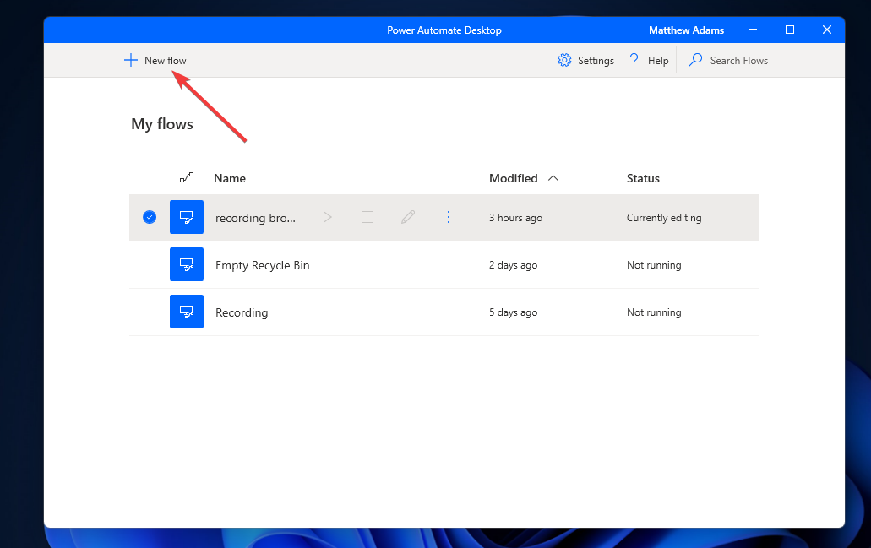Open more actions for recording bro... flow
Image resolution: width=871 pixels, height=548 pixels.
point(449,217)
